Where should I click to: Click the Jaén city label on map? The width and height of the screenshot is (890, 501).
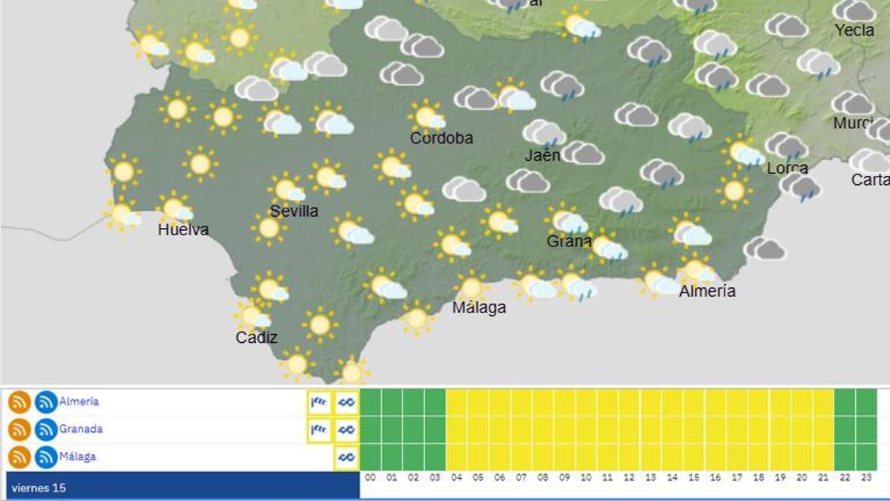[x=543, y=156]
